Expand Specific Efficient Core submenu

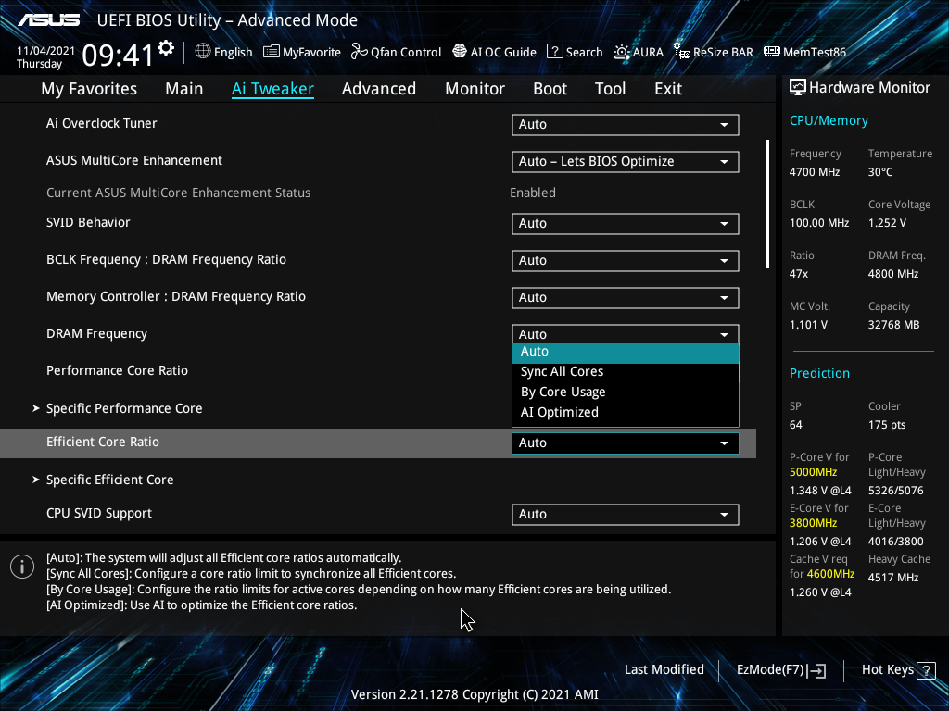(x=109, y=480)
